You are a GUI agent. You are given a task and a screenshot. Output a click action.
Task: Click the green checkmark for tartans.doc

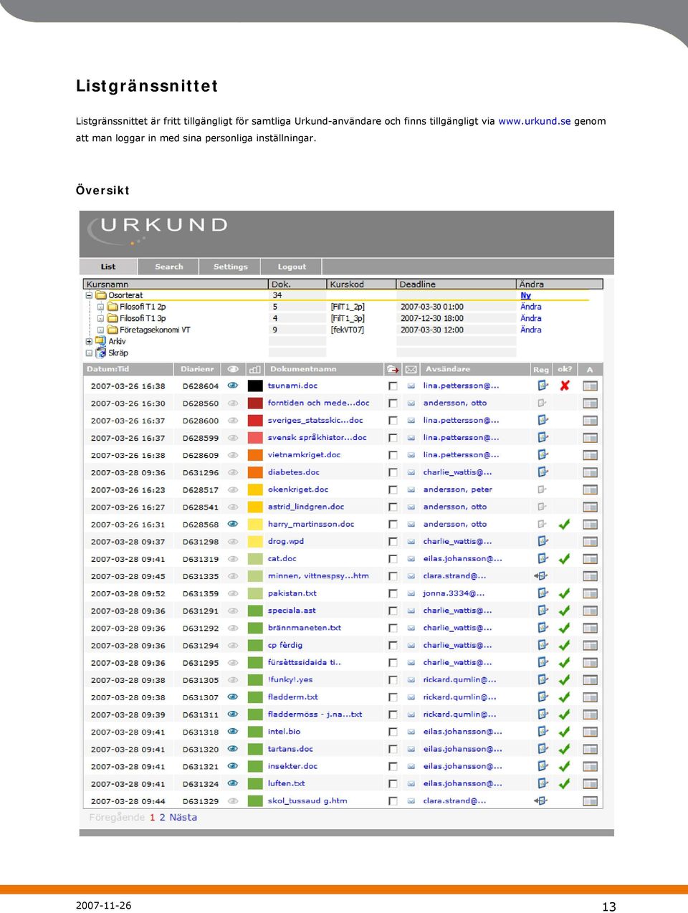[565, 749]
